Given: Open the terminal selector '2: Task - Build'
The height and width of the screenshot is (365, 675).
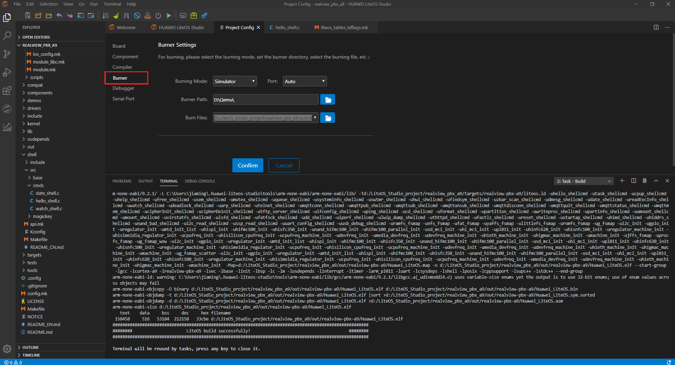Looking at the screenshot, I should tap(584, 181).
